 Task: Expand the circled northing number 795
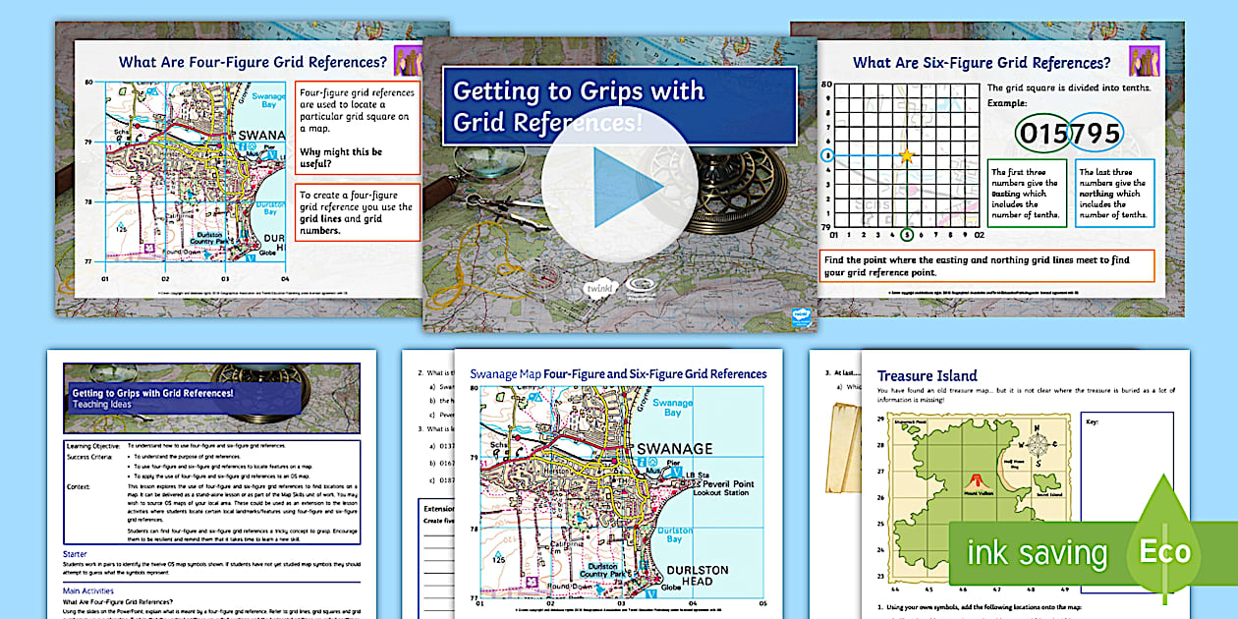point(1097,131)
